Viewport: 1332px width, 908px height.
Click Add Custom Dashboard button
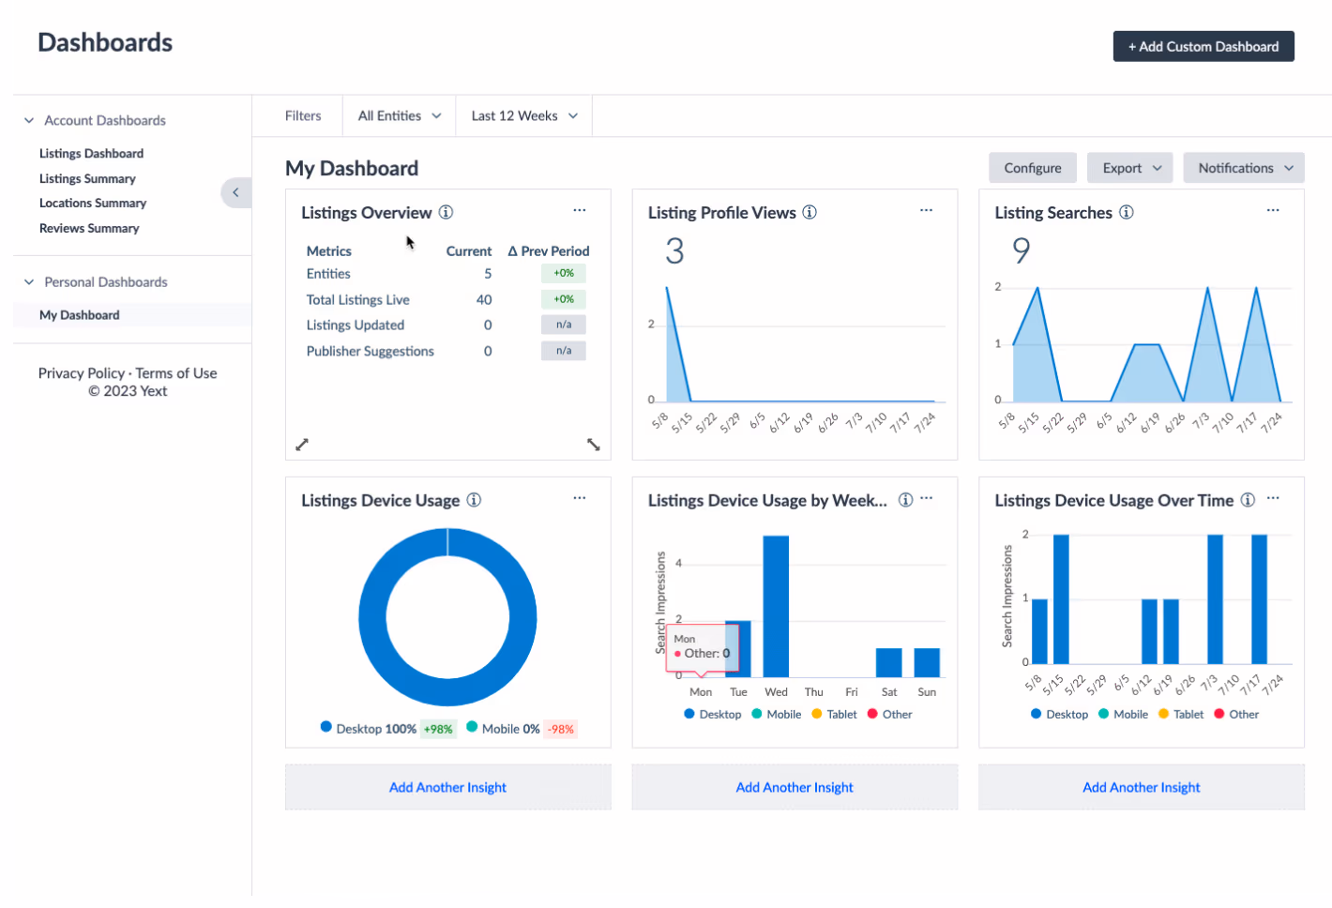[x=1203, y=46]
